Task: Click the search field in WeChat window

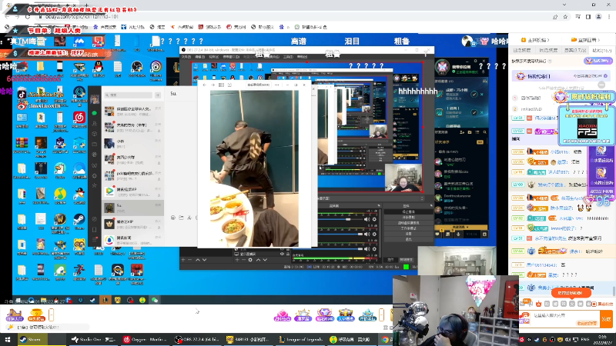Action: [x=128, y=95]
